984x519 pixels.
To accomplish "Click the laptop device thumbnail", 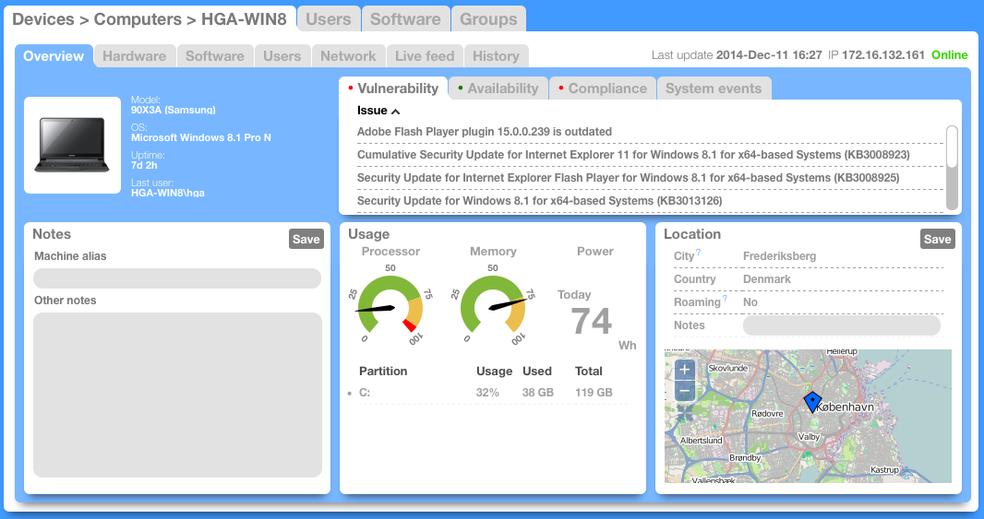I will click(72, 146).
